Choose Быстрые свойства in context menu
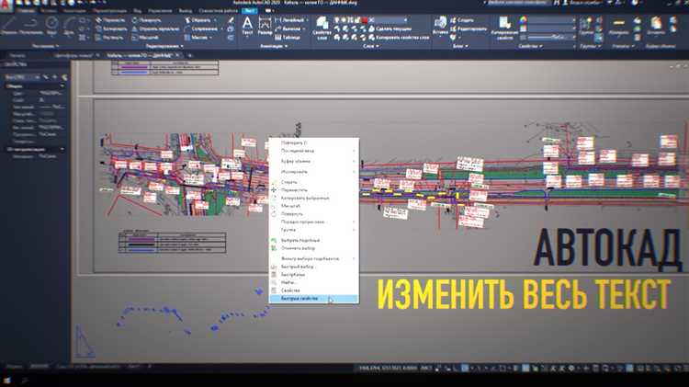 coord(314,299)
